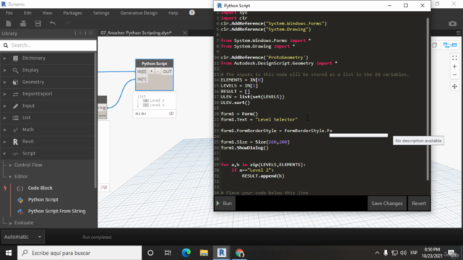The width and height of the screenshot is (463, 260).
Task: Click the Windows taskbar search box
Action: click(80, 253)
